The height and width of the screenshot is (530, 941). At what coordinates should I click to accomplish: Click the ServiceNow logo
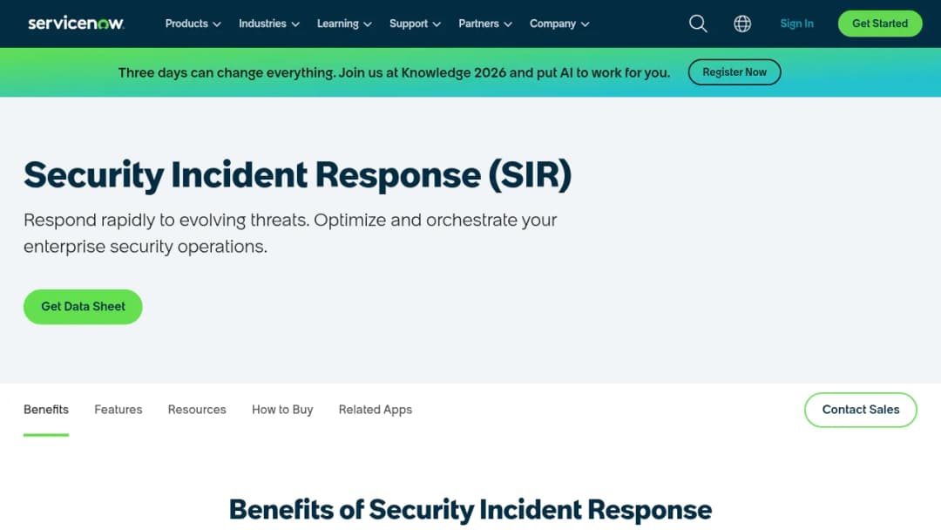(76, 24)
